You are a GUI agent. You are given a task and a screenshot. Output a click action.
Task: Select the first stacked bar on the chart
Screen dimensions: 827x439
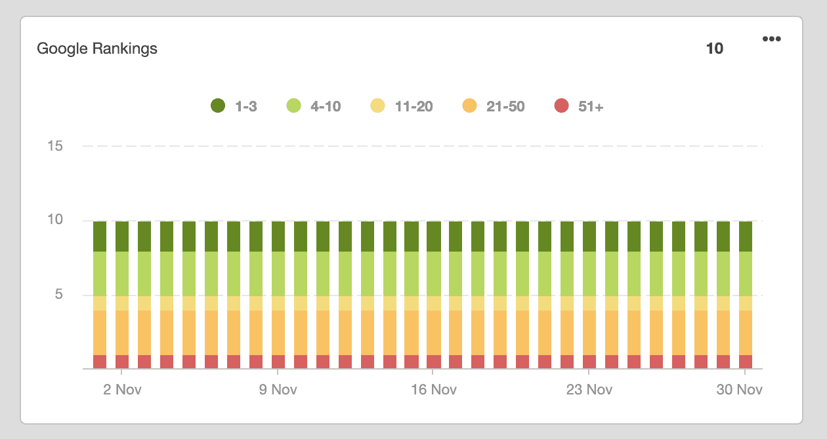99,295
